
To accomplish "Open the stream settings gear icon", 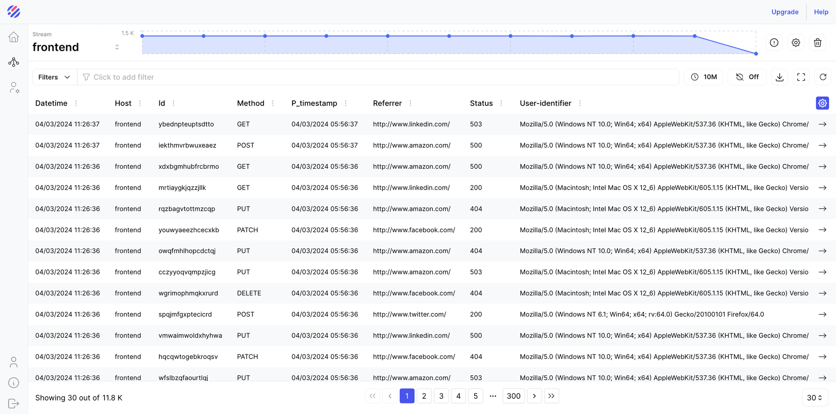I will (x=796, y=42).
